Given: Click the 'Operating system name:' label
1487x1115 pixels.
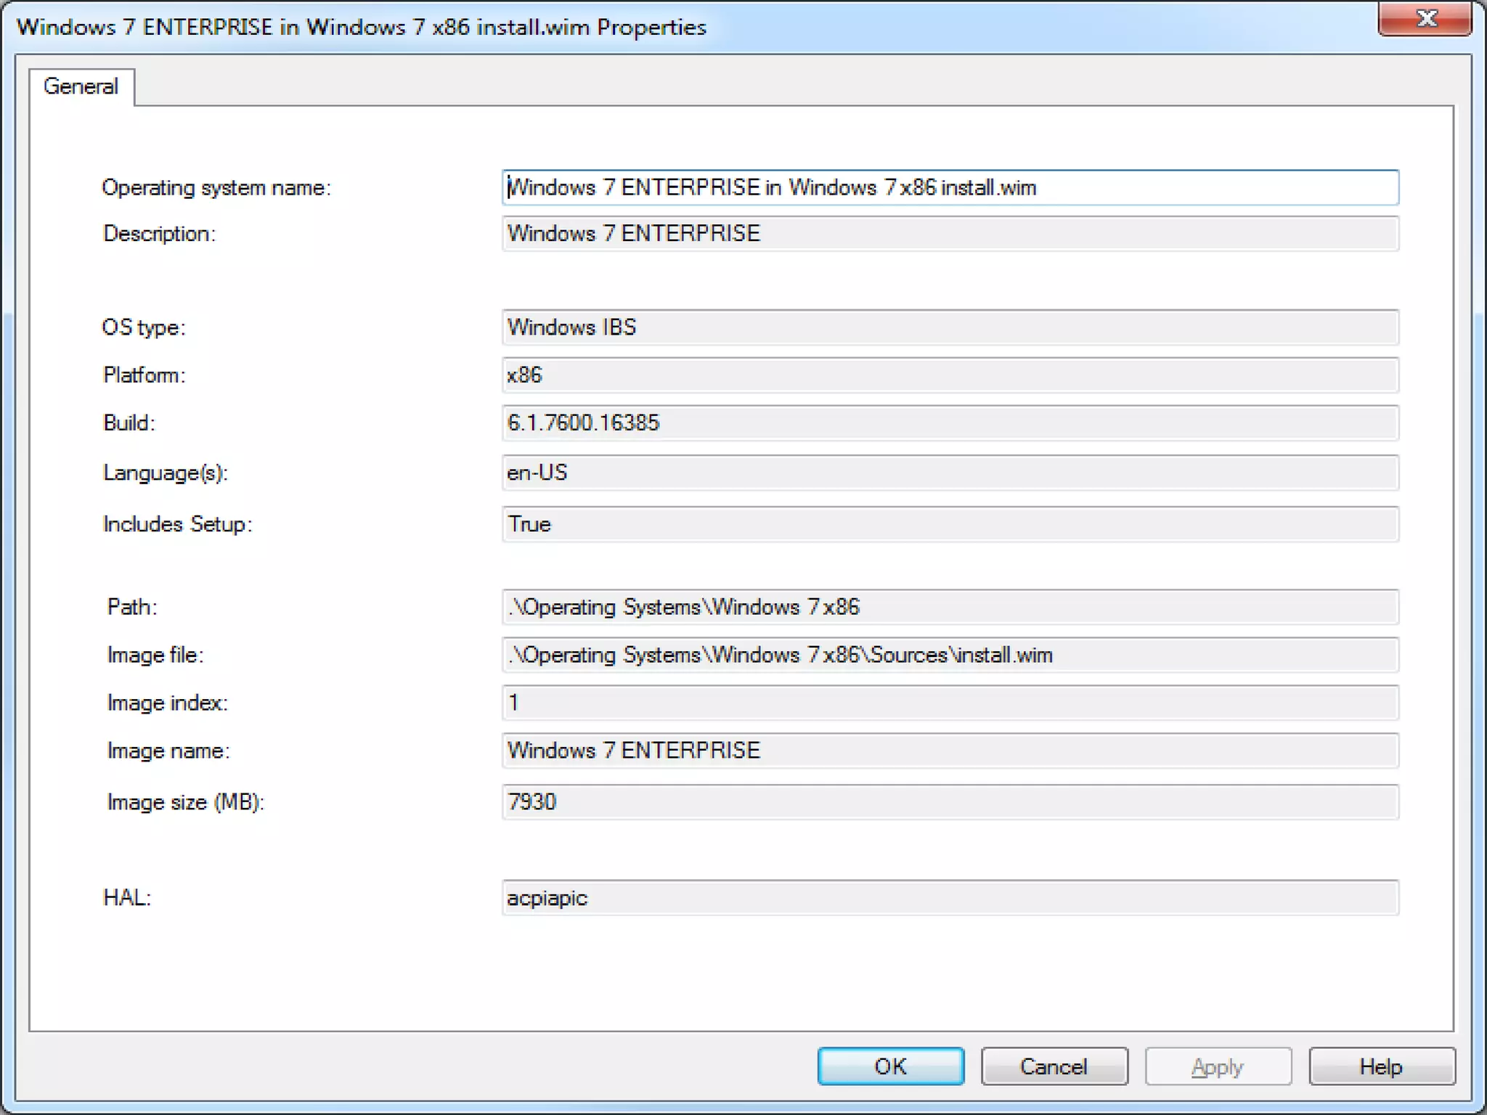Looking at the screenshot, I should pos(216,188).
